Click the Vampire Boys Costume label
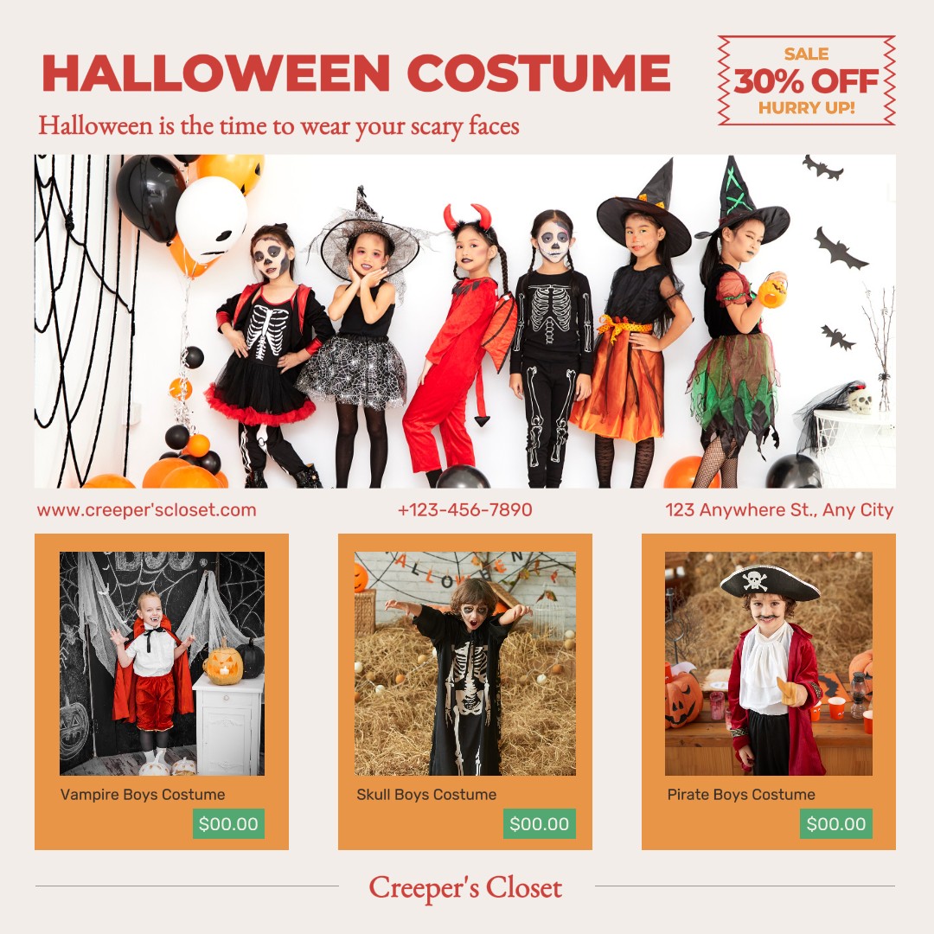This screenshot has height=934, width=934. click(x=143, y=795)
